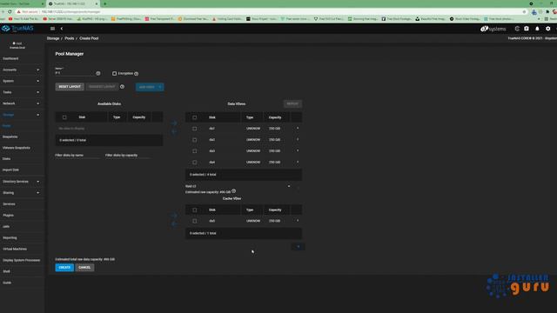Tick select-all checkbox in Data VDevs header
This screenshot has height=313, width=557.
(x=194, y=117)
